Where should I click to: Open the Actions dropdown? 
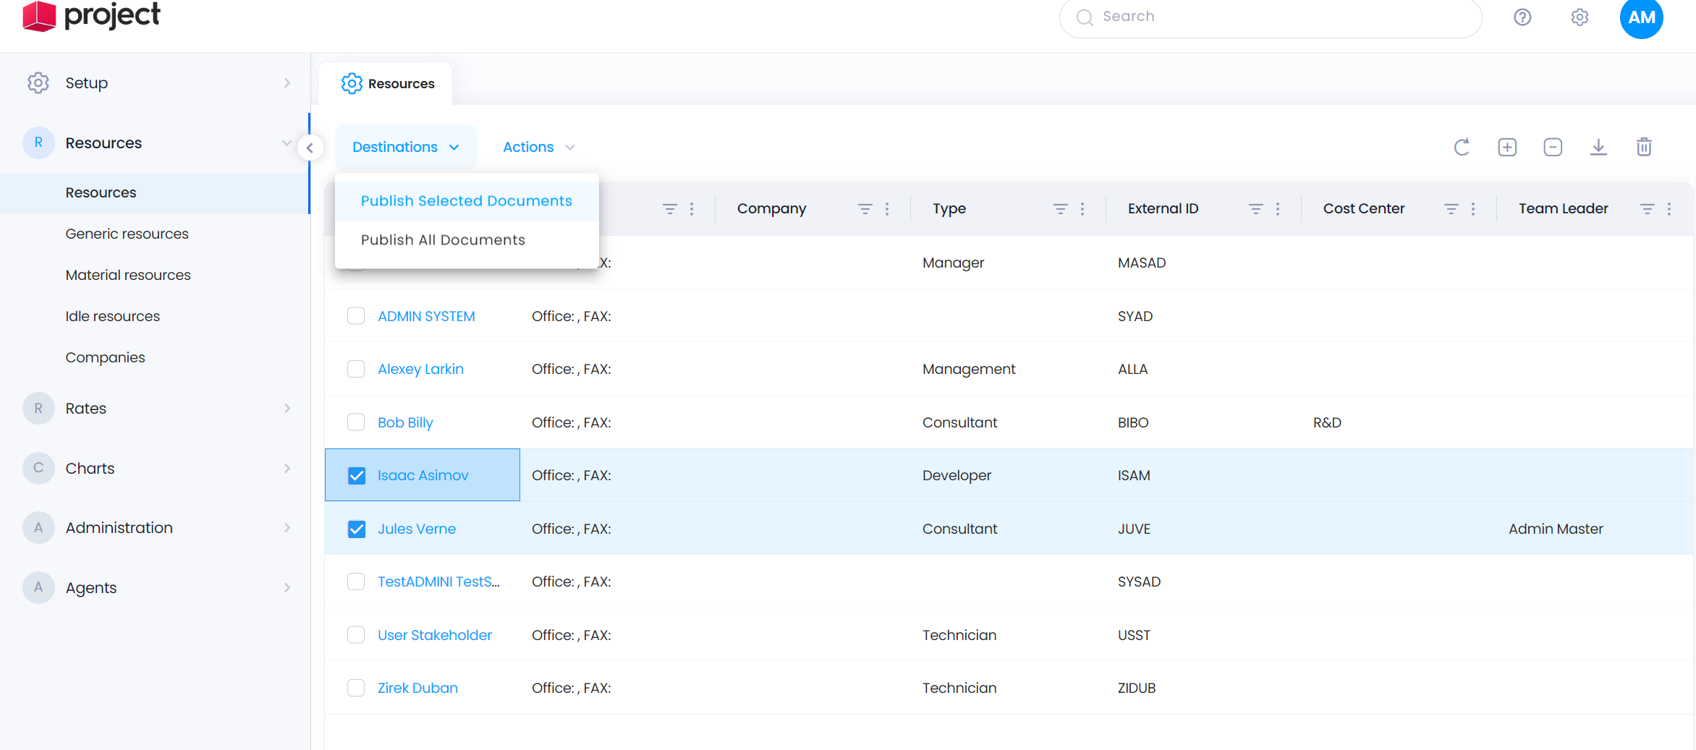click(538, 148)
